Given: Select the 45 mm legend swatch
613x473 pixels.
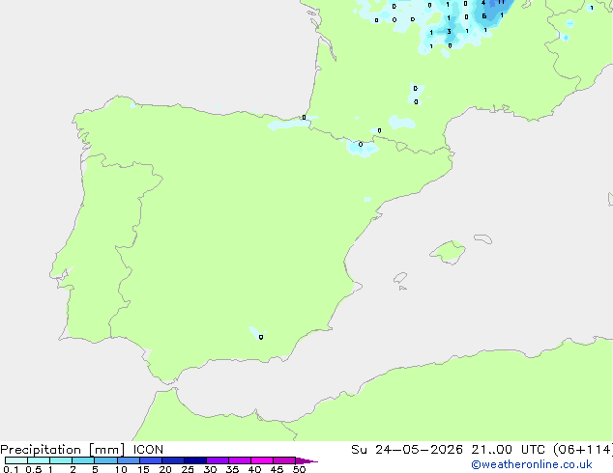Looking at the screenshot, I should click(x=284, y=460).
